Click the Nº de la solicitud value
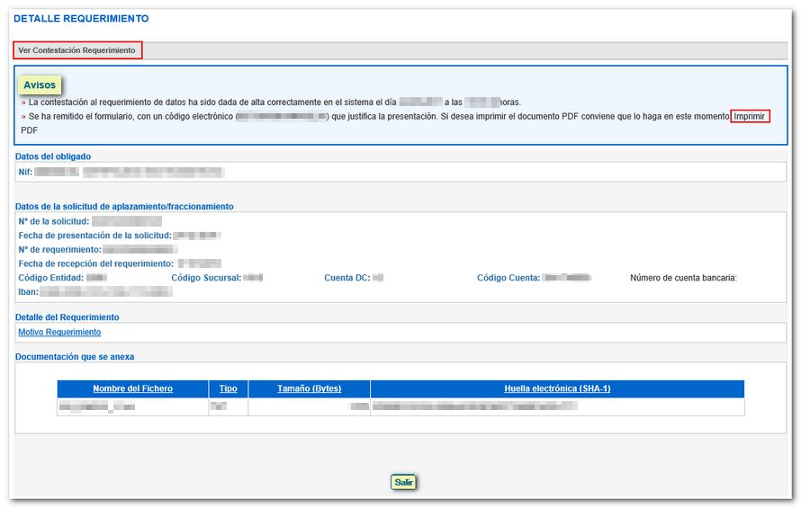Viewport: 801px width, 508px height. pyautogui.click(x=126, y=221)
